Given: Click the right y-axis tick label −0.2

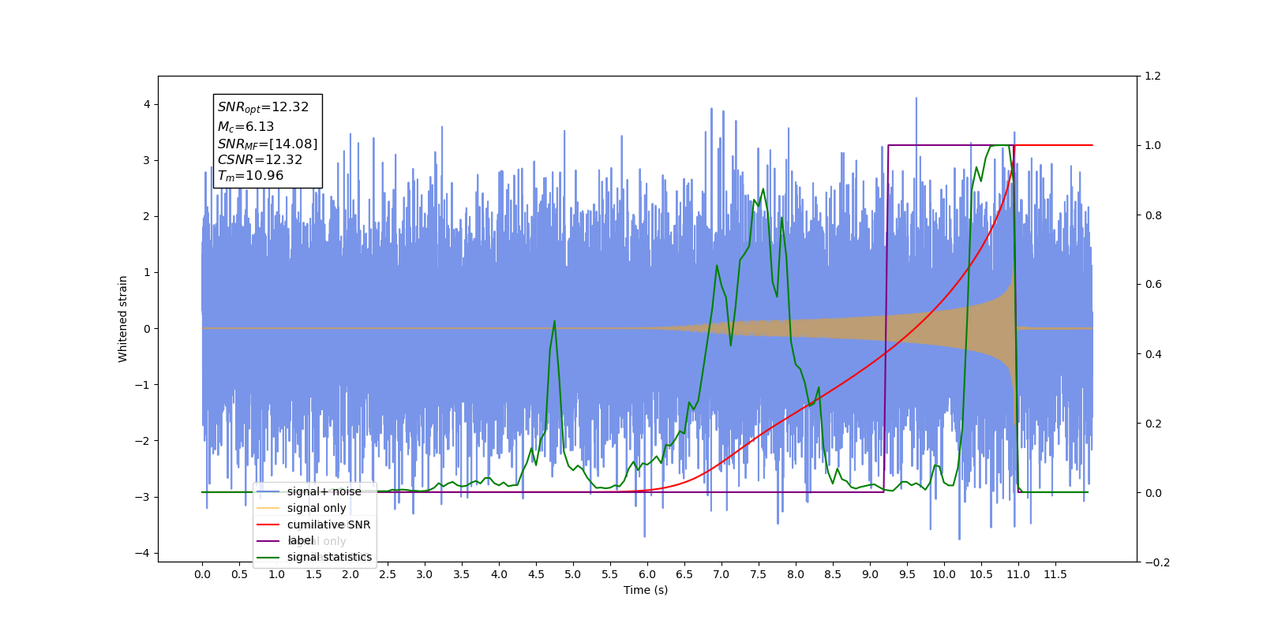Looking at the screenshot, I should point(1156,562).
